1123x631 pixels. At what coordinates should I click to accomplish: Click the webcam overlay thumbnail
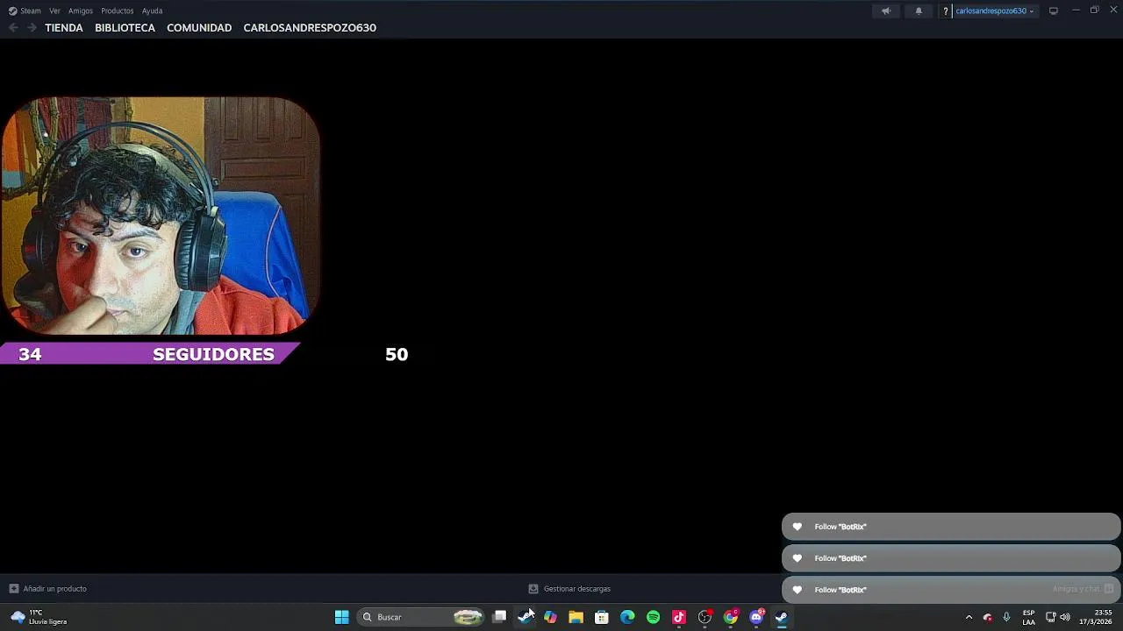pos(160,216)
